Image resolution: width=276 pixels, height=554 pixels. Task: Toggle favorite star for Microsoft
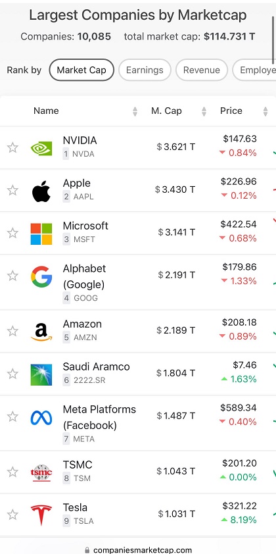coord(12,233)
